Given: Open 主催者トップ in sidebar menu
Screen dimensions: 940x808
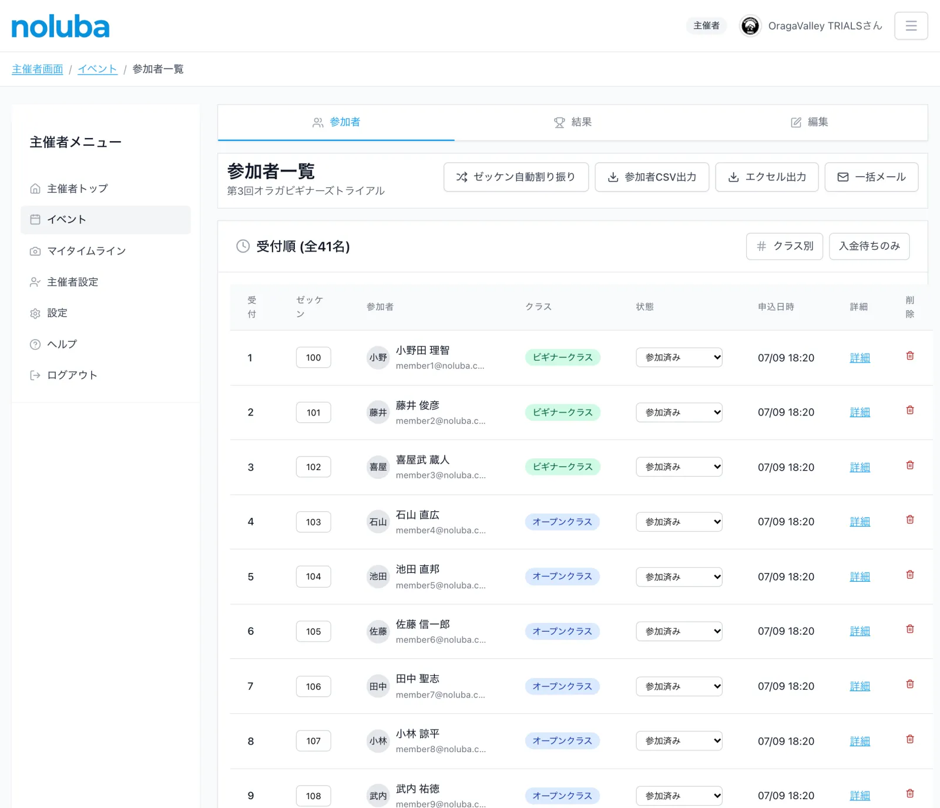Looking at the screenshot, I should click(106, 189).
